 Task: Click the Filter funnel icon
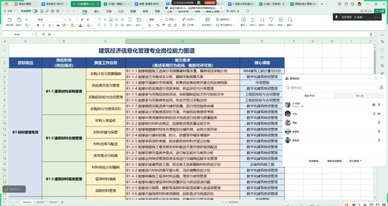click(272, 20)
